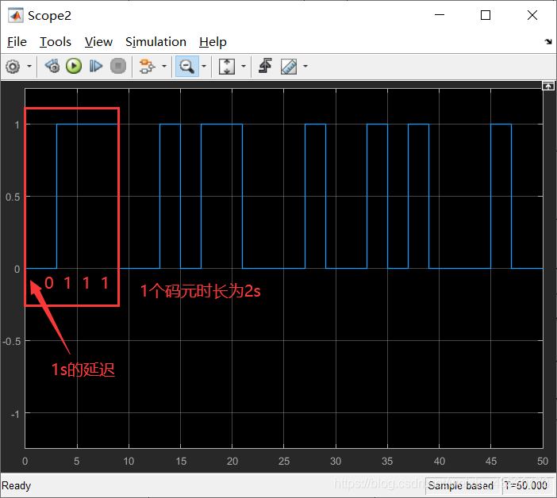Click scale axes limits icon
The width and height of the screenshot is (557, 498).
(227, 67)
